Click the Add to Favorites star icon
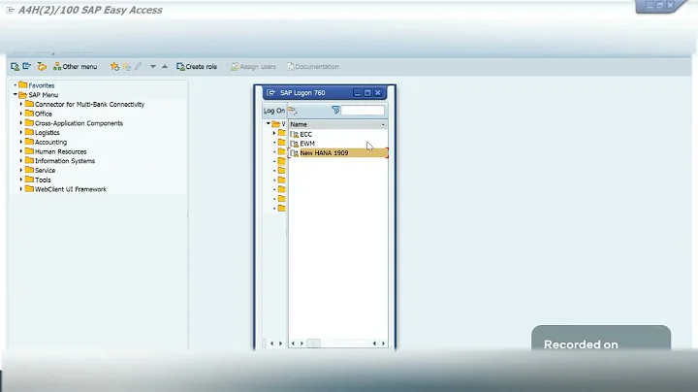 (114, 67)
